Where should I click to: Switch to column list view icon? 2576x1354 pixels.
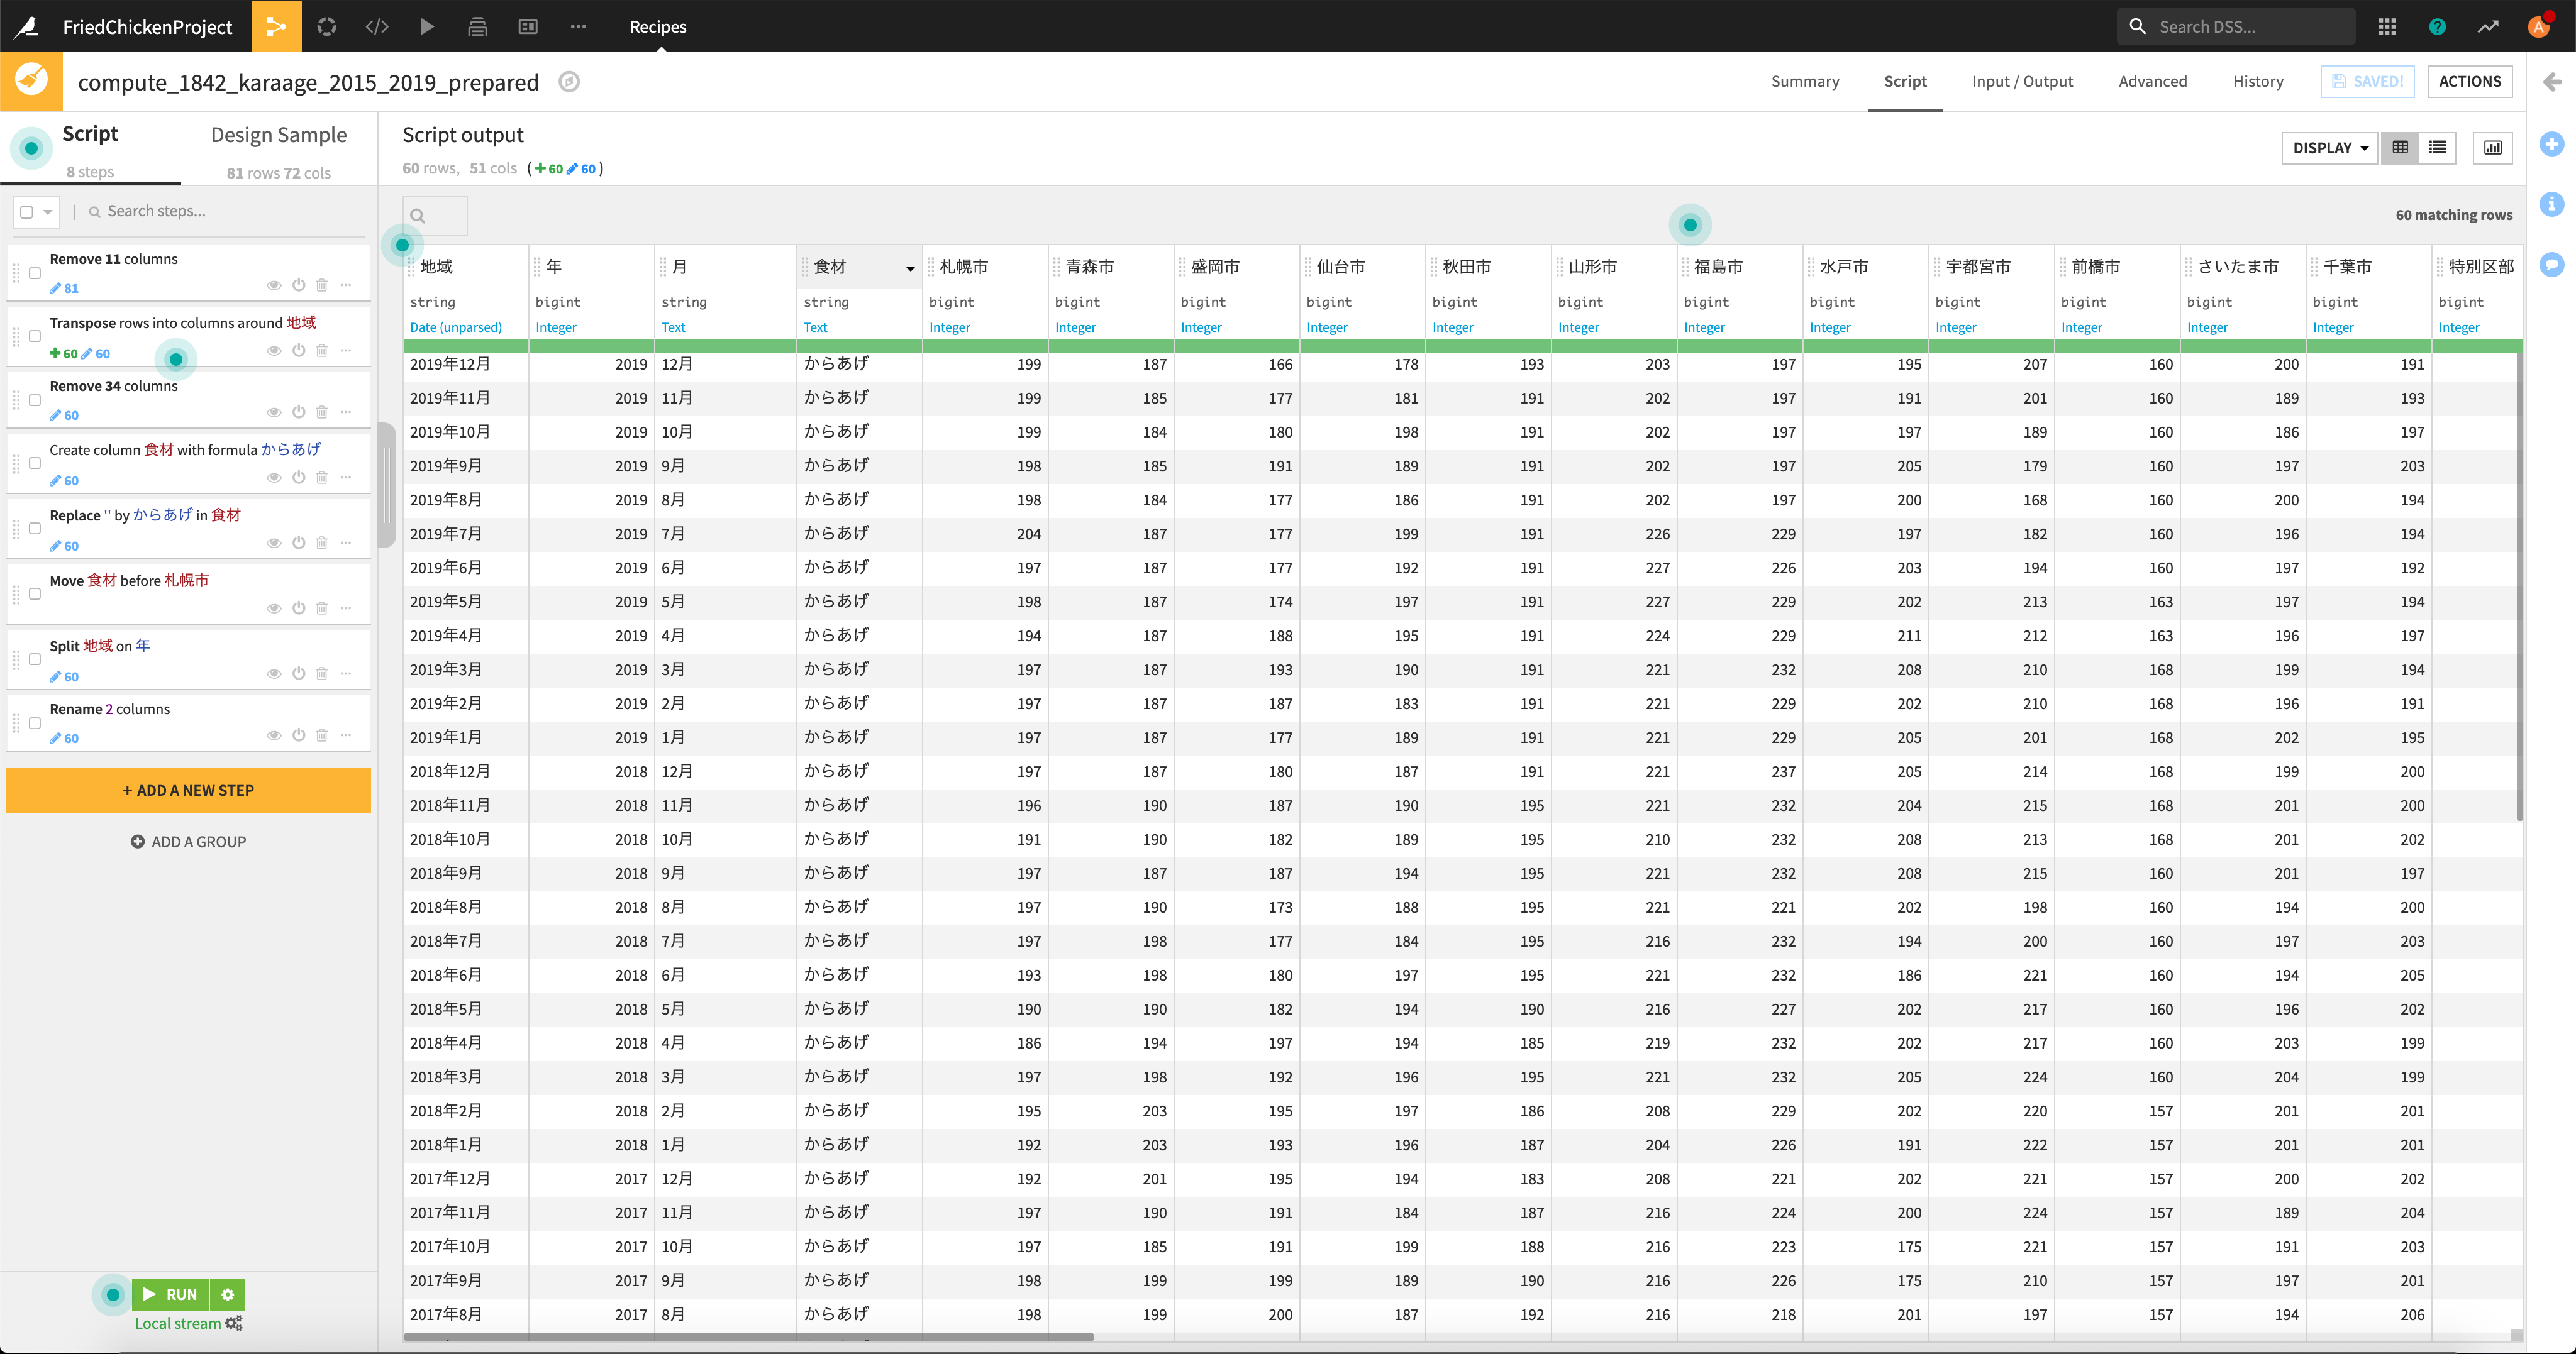(x=2437, y=148)
